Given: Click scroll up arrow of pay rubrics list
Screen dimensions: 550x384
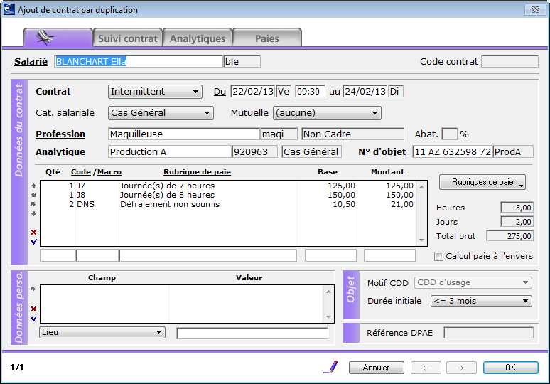Looking at the screenshot, I should click(421, 187).
